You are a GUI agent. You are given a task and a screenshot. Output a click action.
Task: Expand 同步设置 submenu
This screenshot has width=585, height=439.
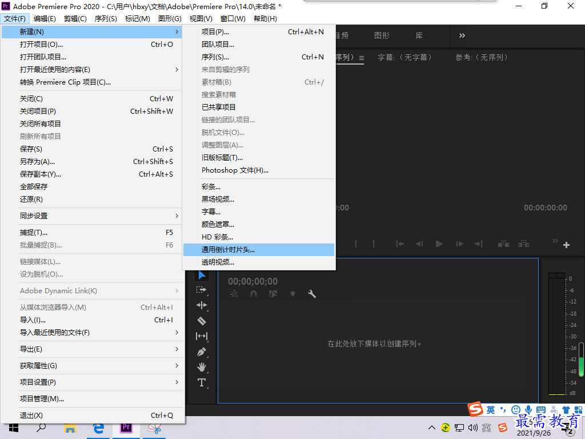coord(91,215)
